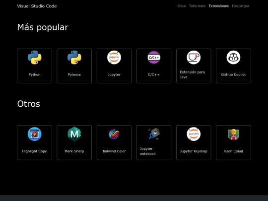Image resolution: width=268 pixels, height=201 pixels.
Task: Click the Tailwind Color swirl icon
Action: pos(114,134)
